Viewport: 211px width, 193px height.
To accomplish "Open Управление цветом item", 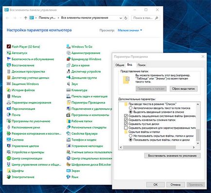I will pos(25,146).
